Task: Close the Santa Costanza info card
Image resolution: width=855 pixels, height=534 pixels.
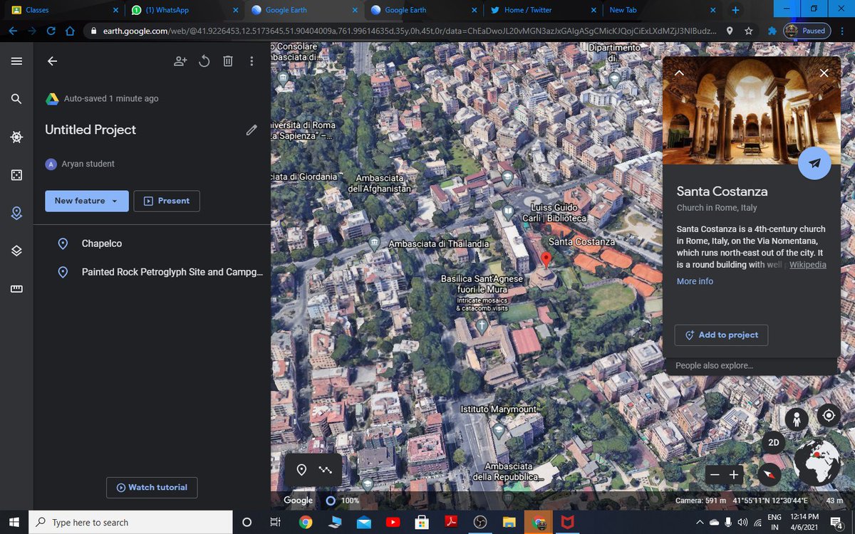Action: tap(824, 73)
